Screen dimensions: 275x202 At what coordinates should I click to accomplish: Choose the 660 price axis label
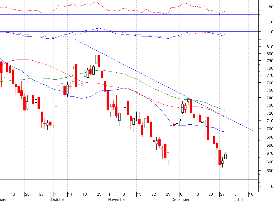270,162
